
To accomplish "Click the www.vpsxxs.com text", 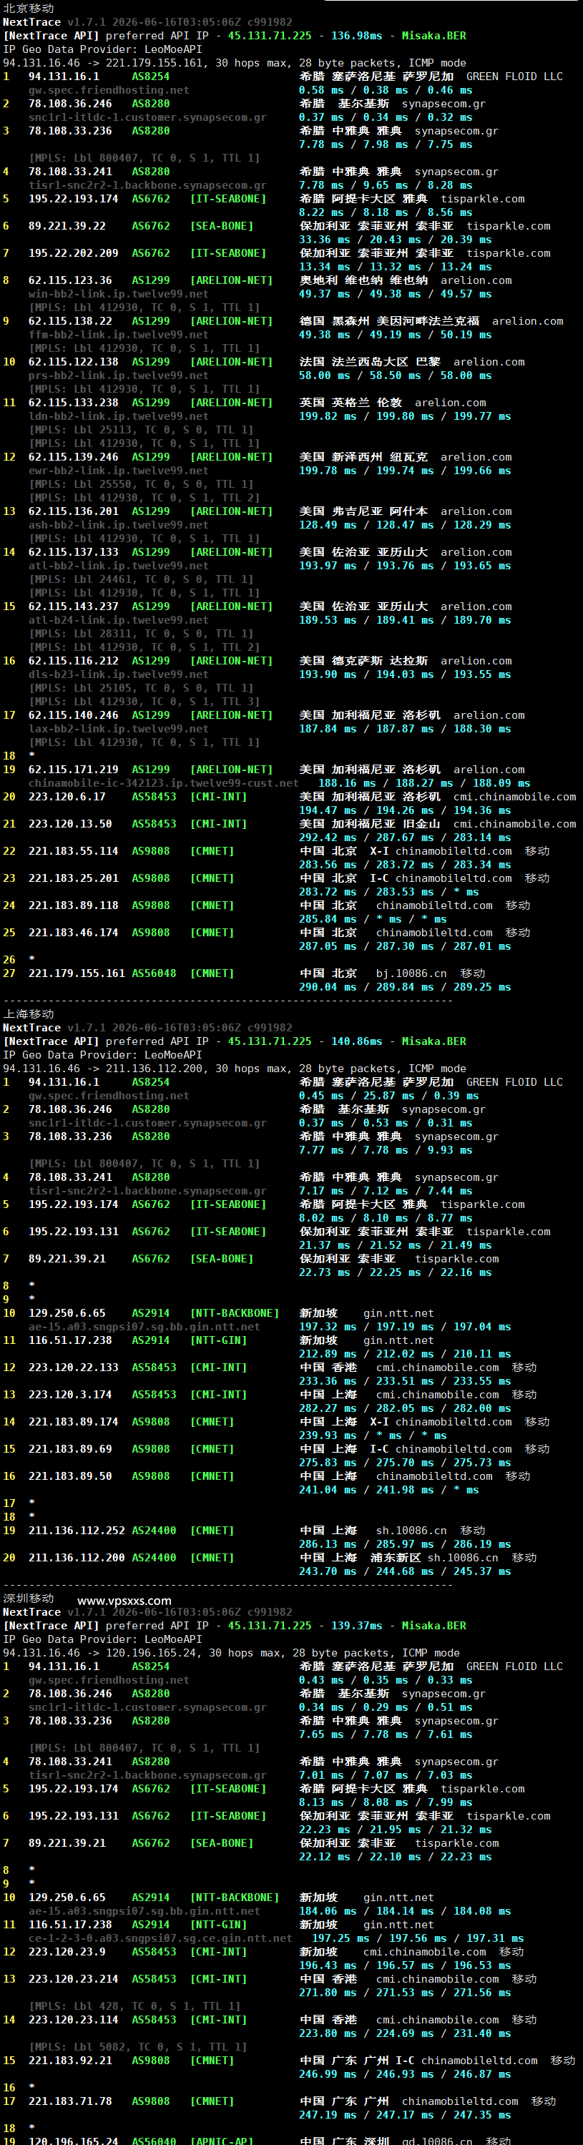I will pos(124,1601).
